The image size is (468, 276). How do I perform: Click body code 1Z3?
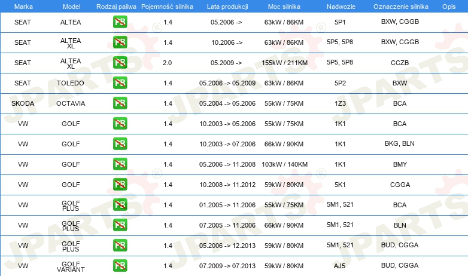[341, 103]
